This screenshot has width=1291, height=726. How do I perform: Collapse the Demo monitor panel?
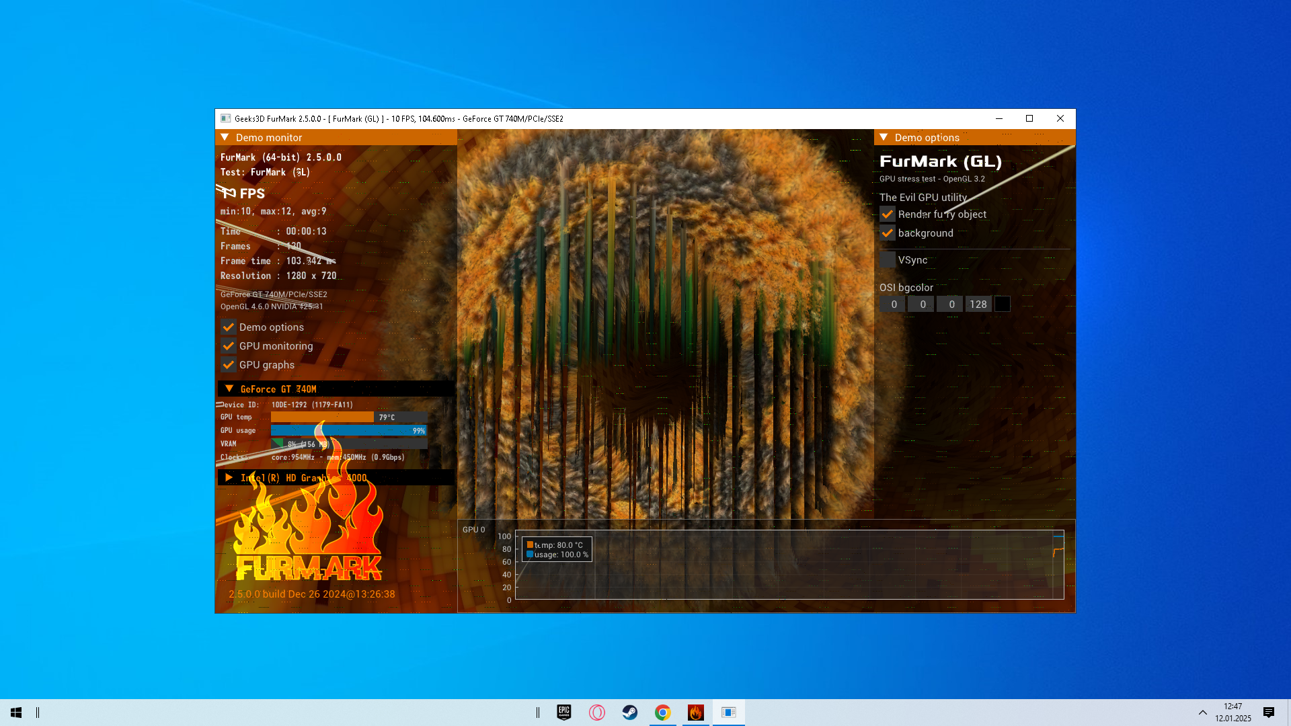point(225,137)
